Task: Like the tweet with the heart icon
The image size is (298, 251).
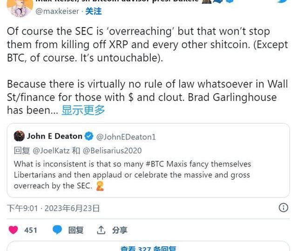Action: pyautogui.click(x=13, y=230)
